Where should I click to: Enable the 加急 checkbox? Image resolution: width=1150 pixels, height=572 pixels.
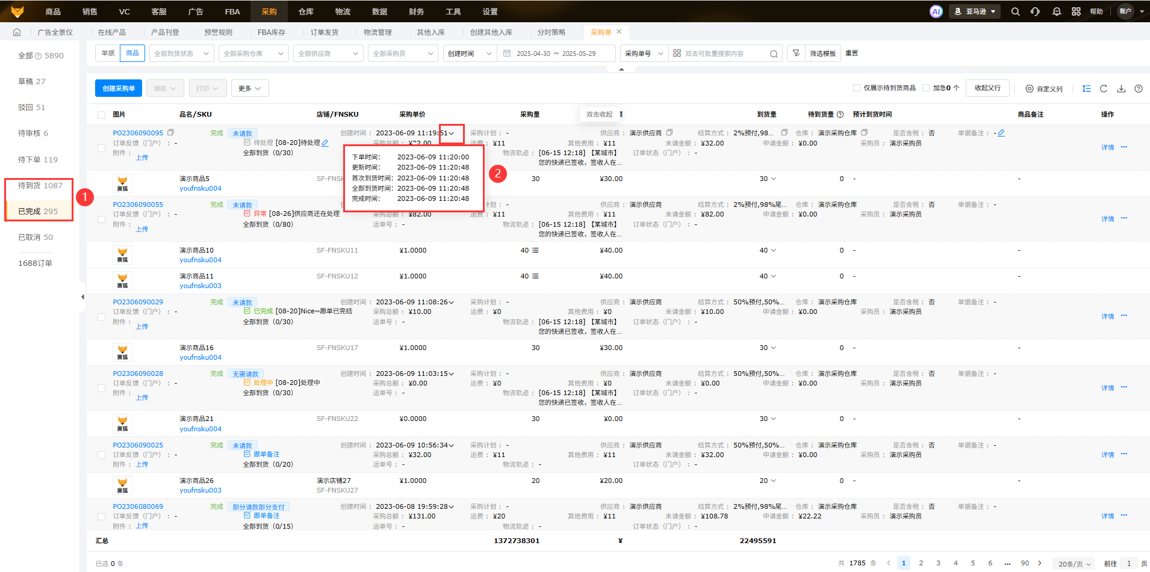926,88
